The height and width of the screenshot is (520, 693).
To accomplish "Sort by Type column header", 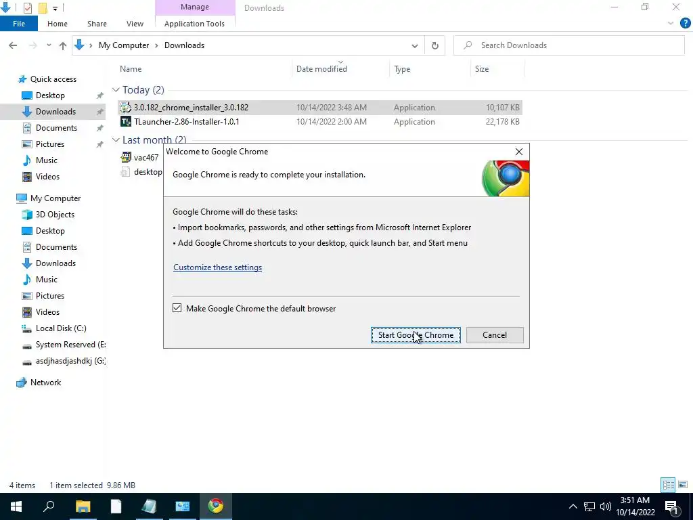I will 402,68.
